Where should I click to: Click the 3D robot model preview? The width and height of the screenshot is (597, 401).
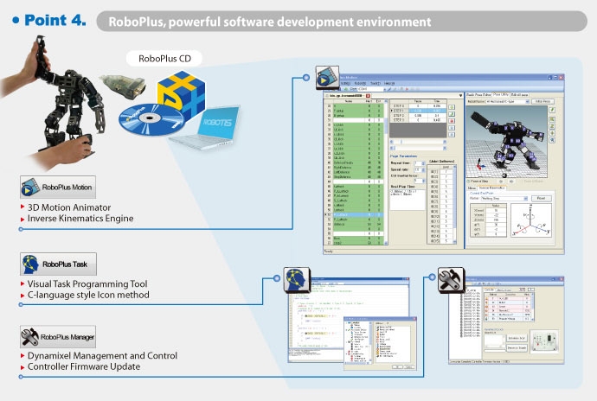[x=507, y=142]
